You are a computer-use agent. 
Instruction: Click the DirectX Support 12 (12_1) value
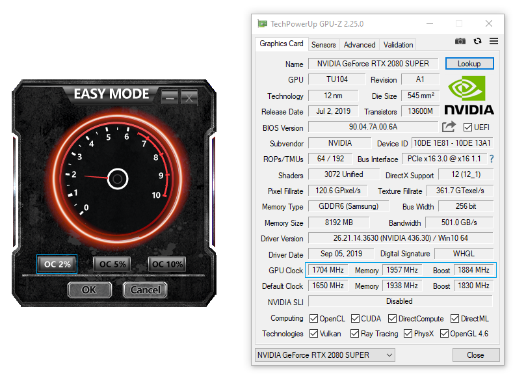466,174
